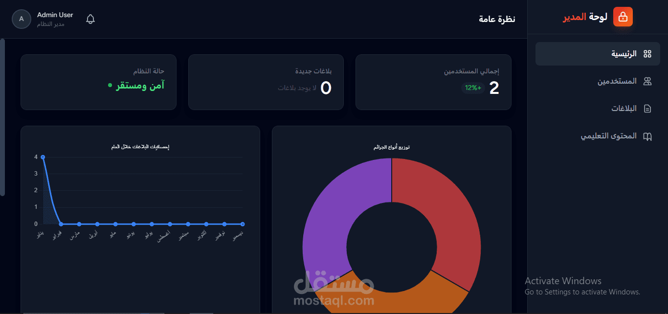The width and height of the screenshot is (668, 314).
Task: Click the total users value 2
Action: [494, 88]
